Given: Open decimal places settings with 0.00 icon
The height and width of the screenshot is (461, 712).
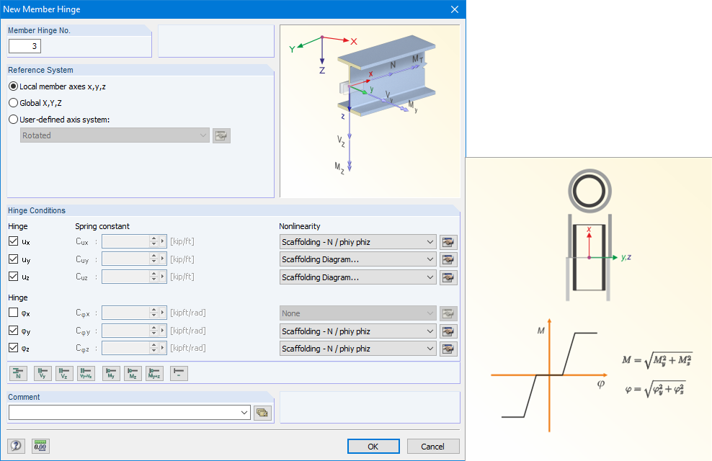Looking at the screenshot, I should click(40, 445).
